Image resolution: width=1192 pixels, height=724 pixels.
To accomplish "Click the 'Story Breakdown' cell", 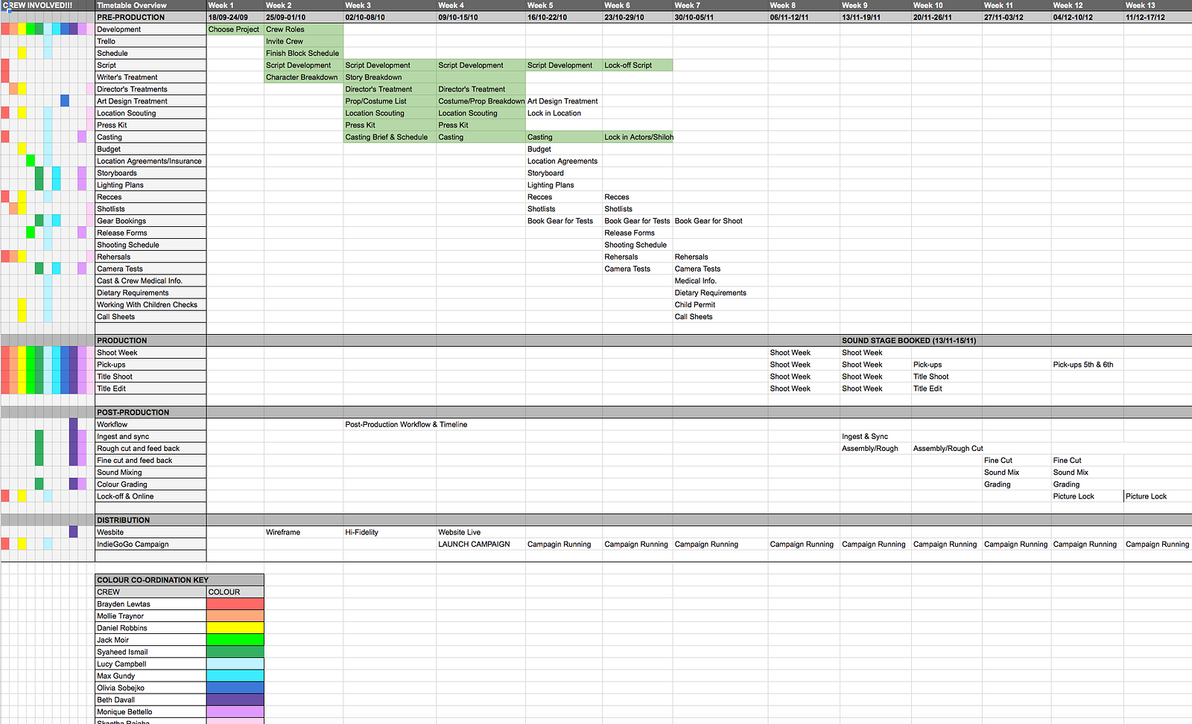I will (x=390, y=77).
